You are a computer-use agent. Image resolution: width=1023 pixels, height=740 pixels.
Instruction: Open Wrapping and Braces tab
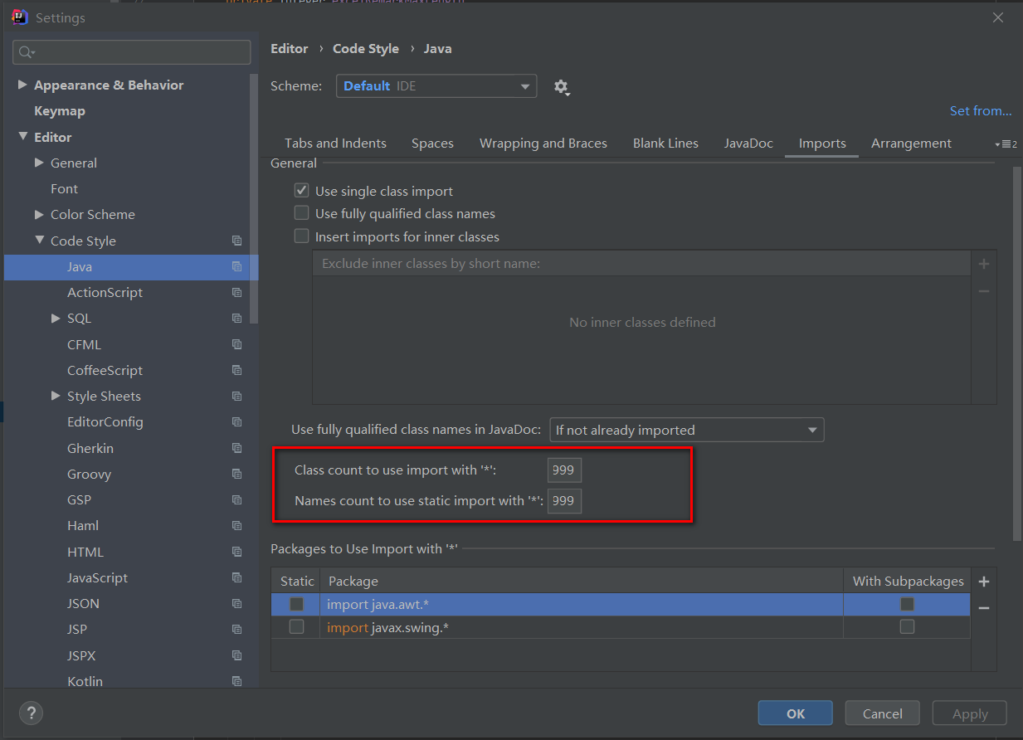(x=543, y=144)
